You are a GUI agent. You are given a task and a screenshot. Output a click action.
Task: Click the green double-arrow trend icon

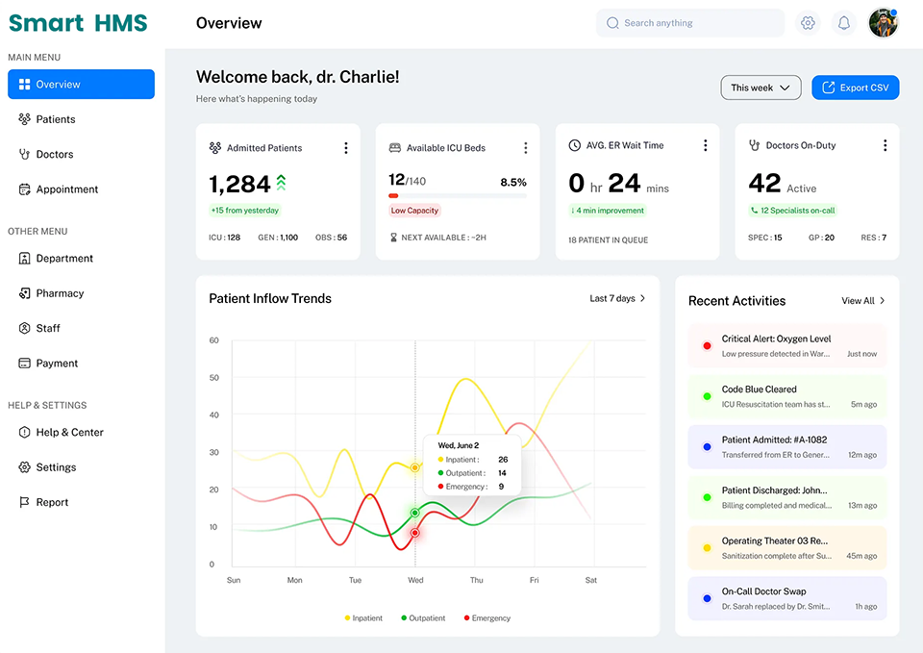(x=282, y=183)
